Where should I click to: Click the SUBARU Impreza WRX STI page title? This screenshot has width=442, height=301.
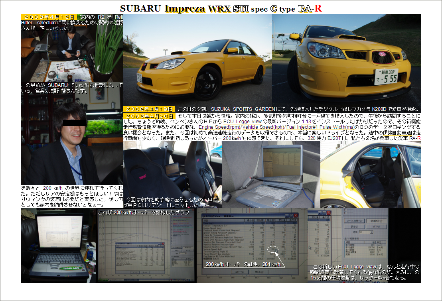[221, 8]
